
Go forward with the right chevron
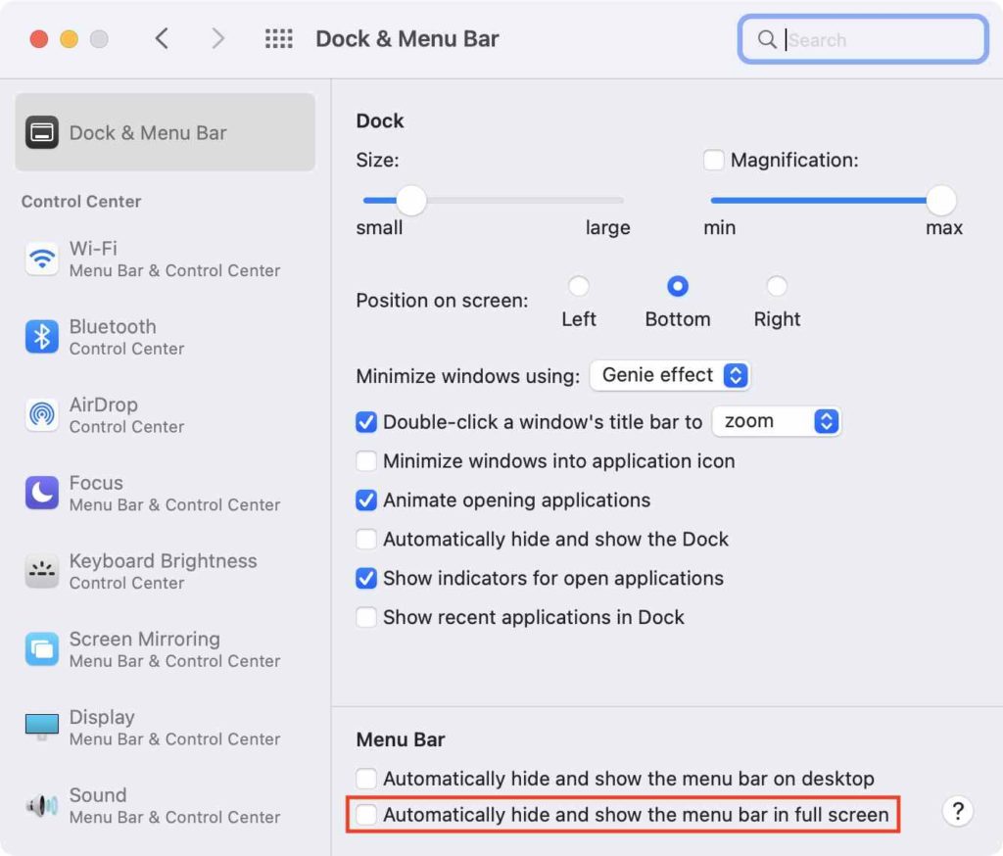[217, 38]
